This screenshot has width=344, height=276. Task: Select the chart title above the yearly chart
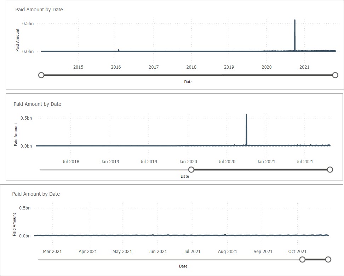[39, 10]
